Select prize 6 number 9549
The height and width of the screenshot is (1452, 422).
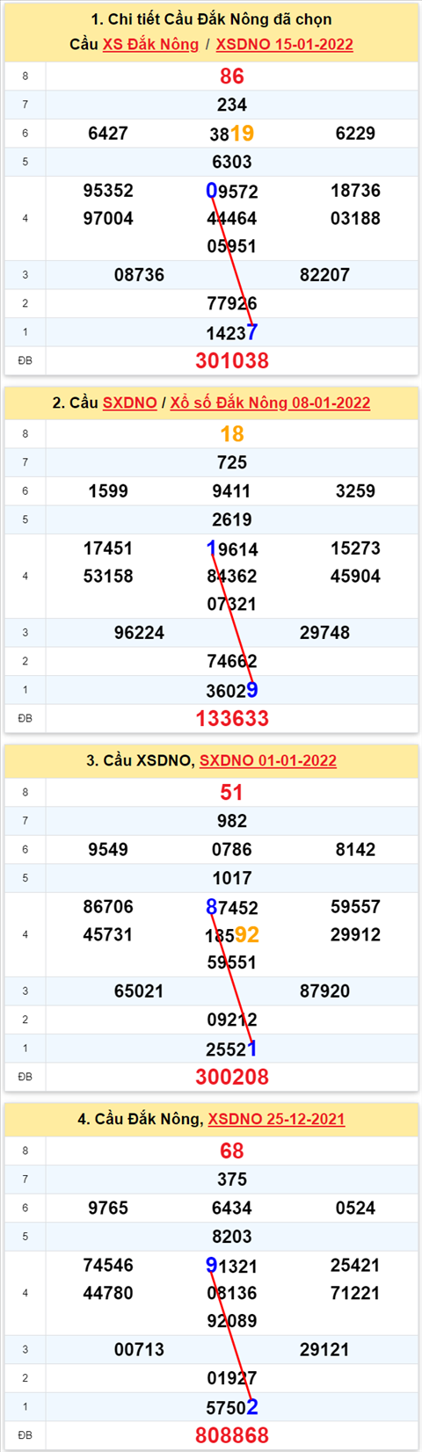tap(108, 850)
